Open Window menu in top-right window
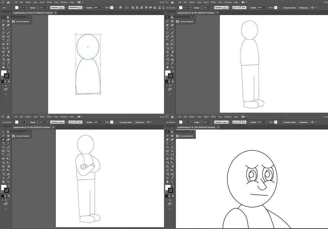The width and height of the screenshot is (328, 229). pyautogui.click(x=228, y=2)
